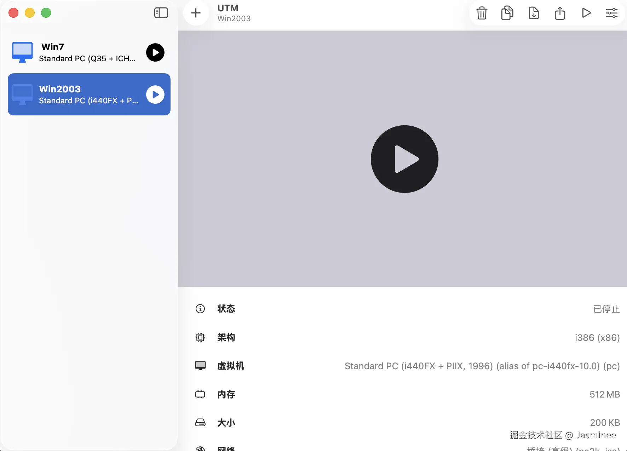Click the display icon beside 虚拟机
627x451 pixels.
pyautogui.click(x=200, y=366)
